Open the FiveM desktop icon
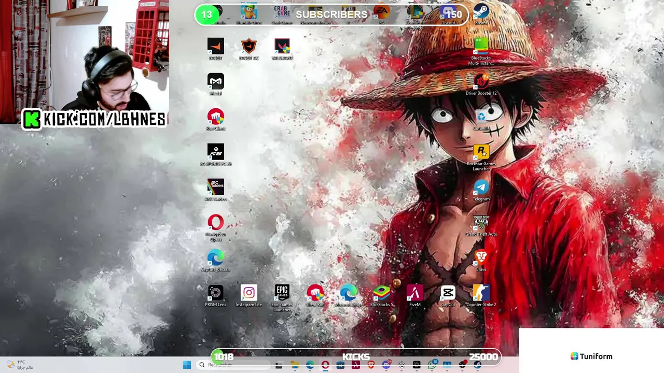The height and width of the screenshot is (373, 664). (x=414, y=296)
